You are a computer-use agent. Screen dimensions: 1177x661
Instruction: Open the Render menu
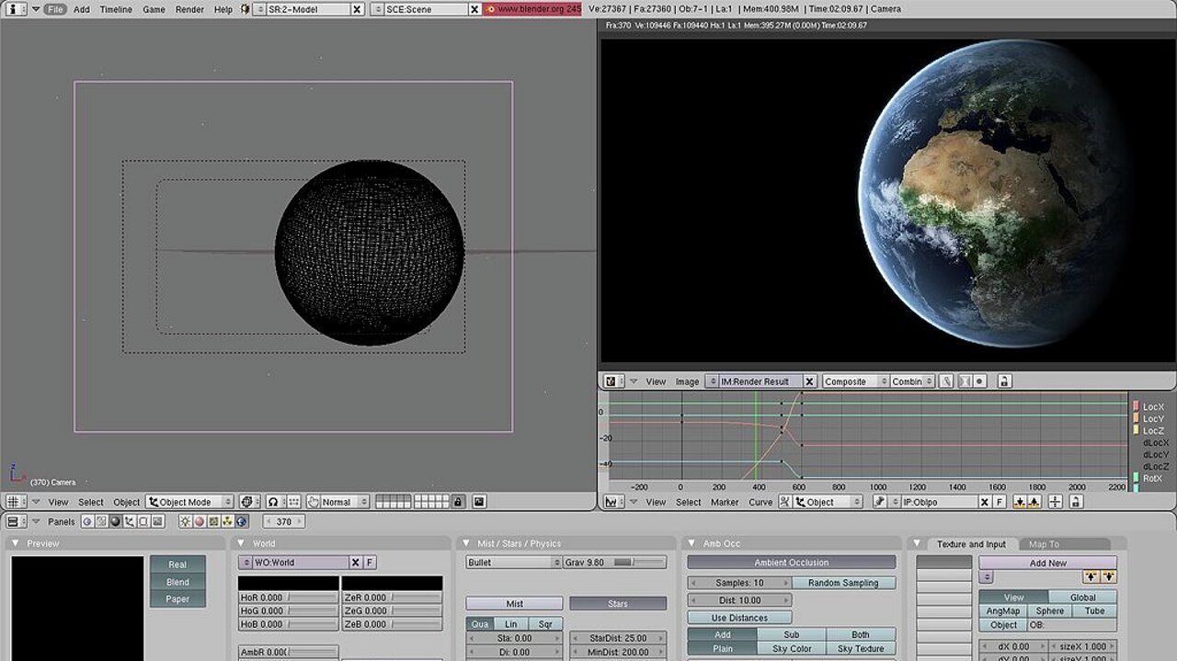[x=189, y=9]
